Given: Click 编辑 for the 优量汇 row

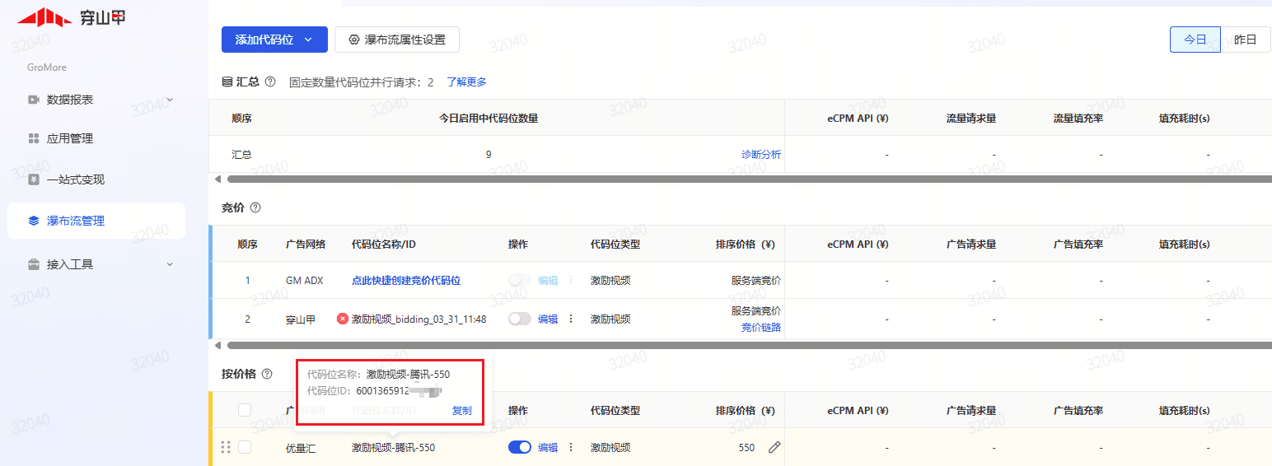Looking at the screenshot, I should [548, 448].
